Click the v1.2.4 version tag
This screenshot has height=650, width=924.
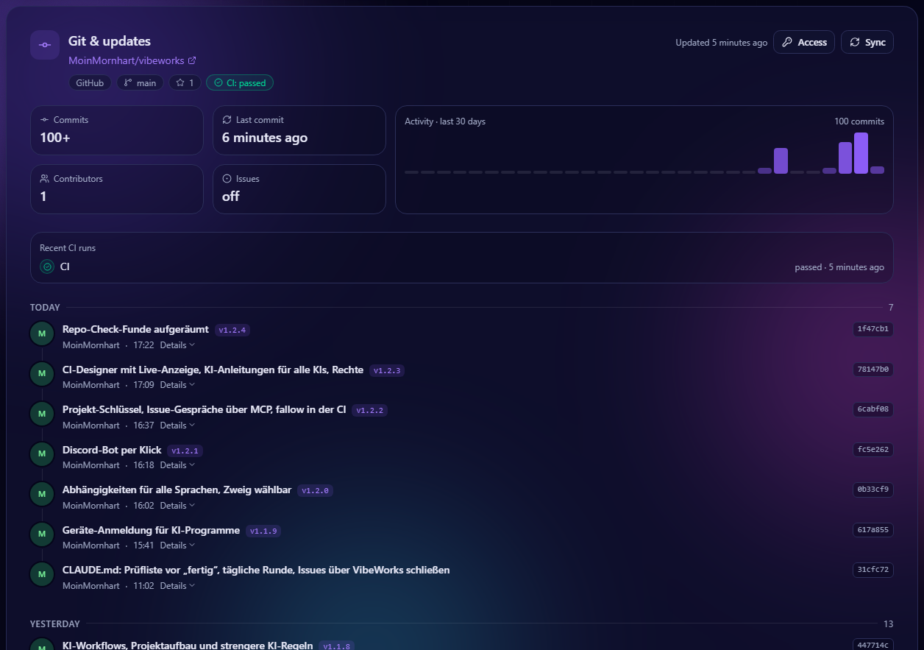tap(232, 330)
